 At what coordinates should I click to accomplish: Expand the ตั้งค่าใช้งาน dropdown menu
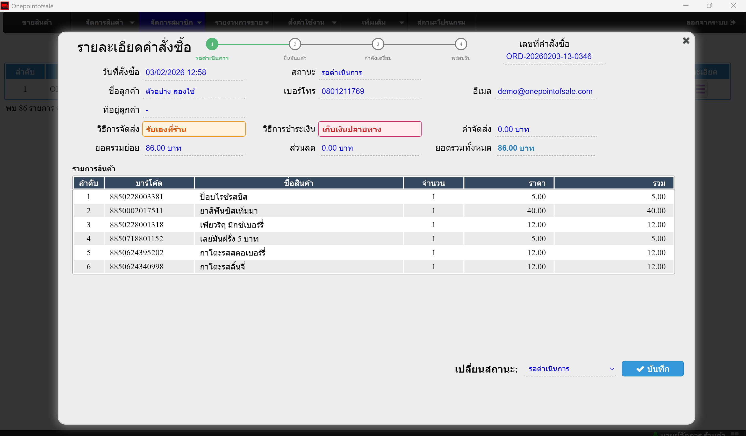click(334, 23)
